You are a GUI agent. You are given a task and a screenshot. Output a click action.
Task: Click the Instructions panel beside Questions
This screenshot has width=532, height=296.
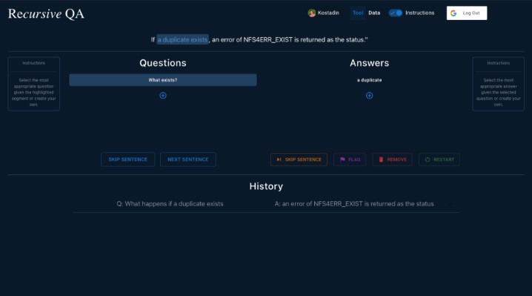point(33,84)
